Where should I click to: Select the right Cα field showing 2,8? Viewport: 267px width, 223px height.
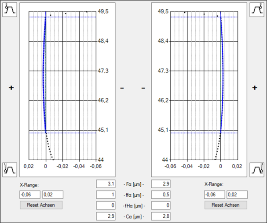pos(161,216)
